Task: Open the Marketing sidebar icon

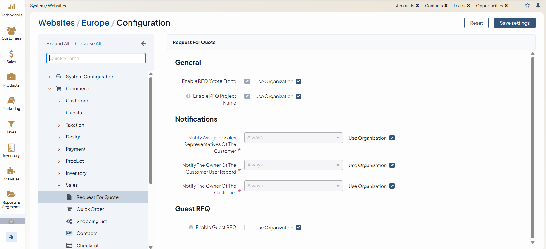Action: [11, 101]
